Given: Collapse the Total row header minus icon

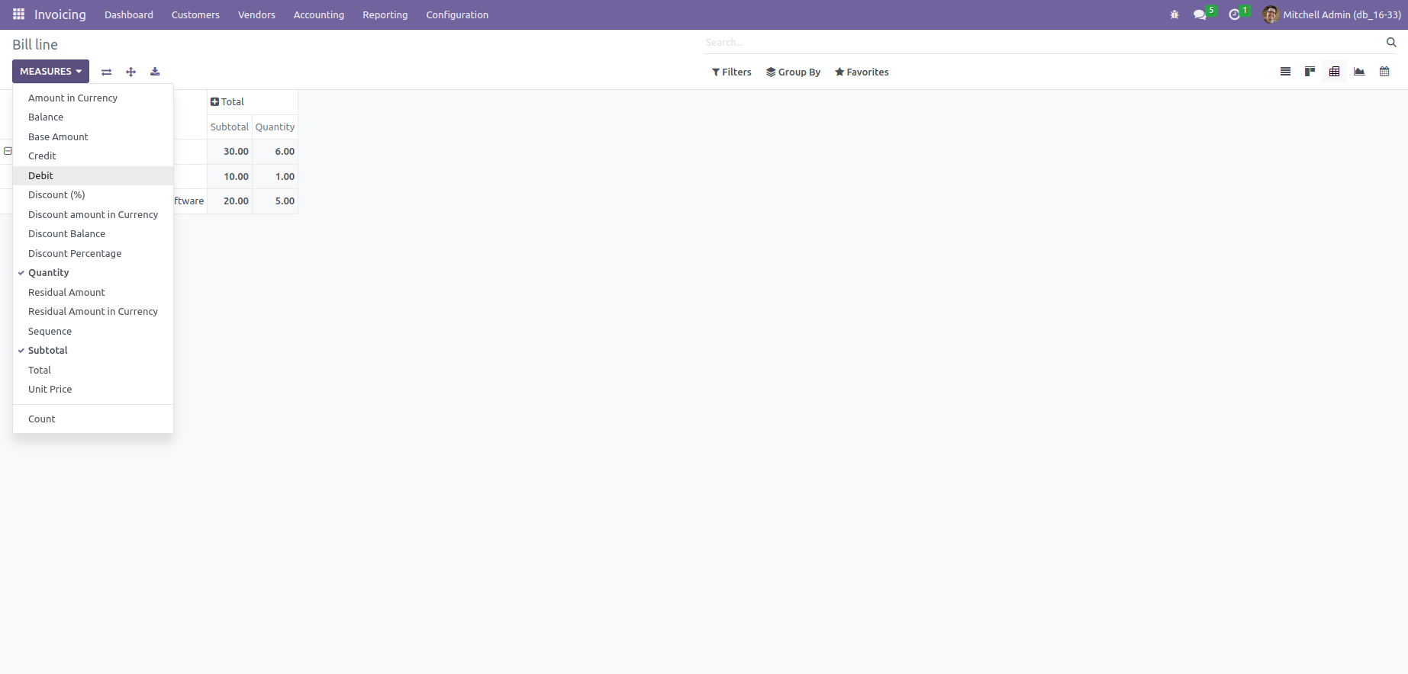Looking at the screenshot, I should (x=8, y=151).
